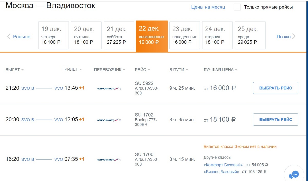Click Aeroflot logo on SU 1702 flight

(x=109, y=120)
